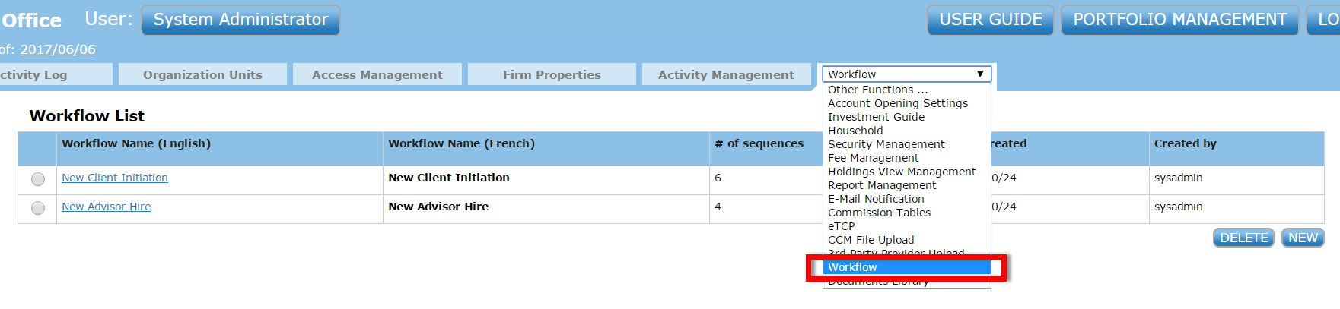Image resolution: width=1340 pixels, height=309 pixels.
Task: Open the Access Management tab
Action: coord(377,74)
